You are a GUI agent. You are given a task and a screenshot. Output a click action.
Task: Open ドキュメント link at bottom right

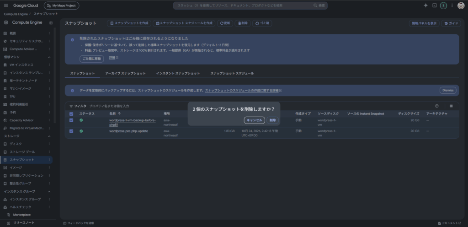tap(450, 223)
